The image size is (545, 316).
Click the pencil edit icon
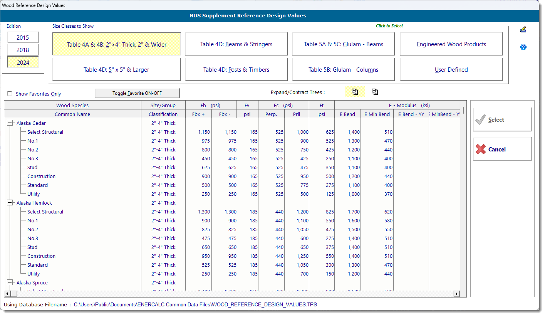(x=523, y=30)
